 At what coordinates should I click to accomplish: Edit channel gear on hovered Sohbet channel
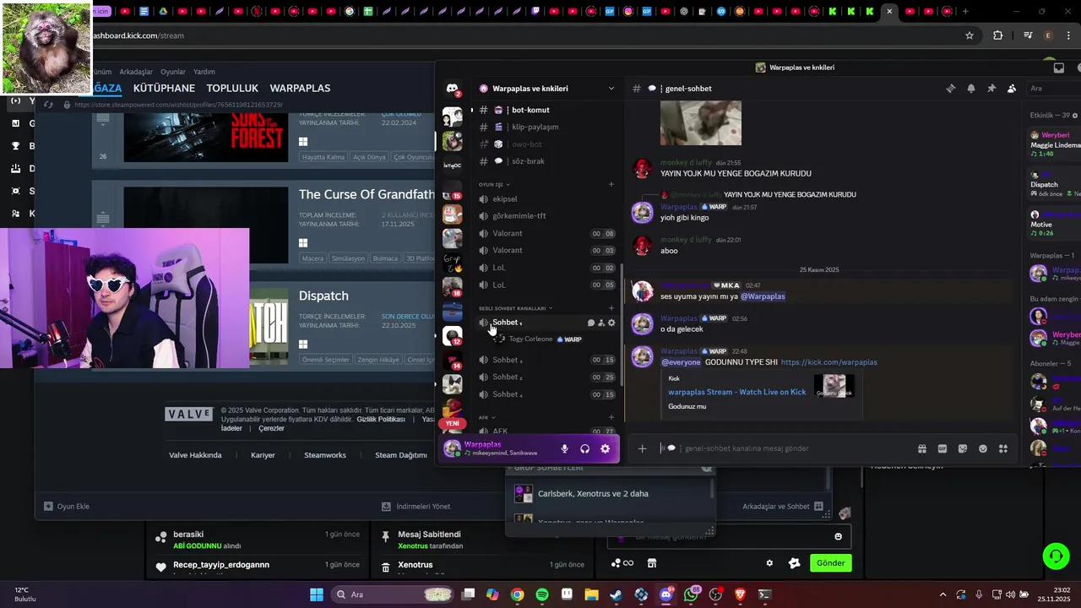point(611,323)
